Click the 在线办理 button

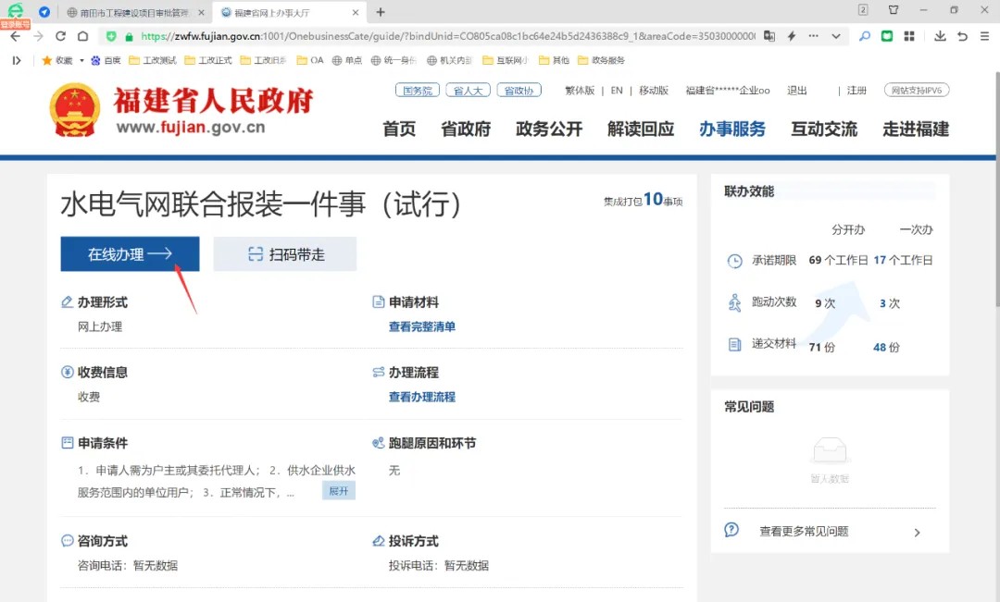(130, 254)
